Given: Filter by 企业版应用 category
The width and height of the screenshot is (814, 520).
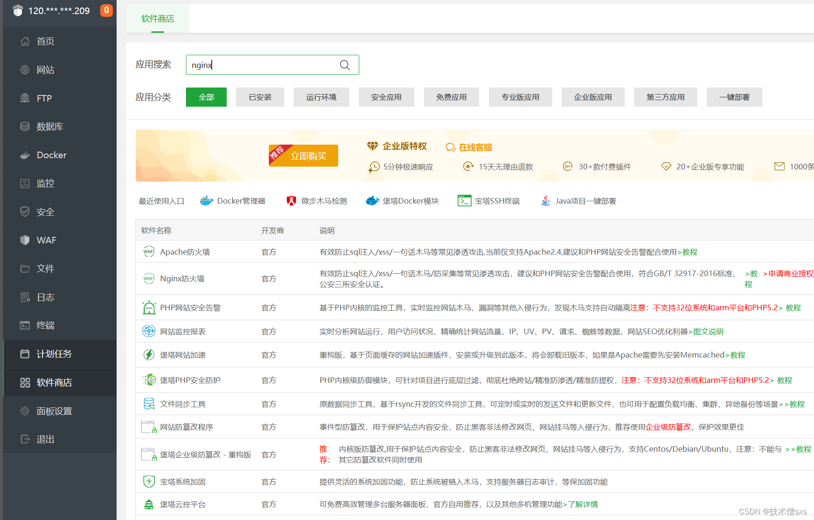Looking at the screenshot, I should pyautogui.click(x=593, y=97).
